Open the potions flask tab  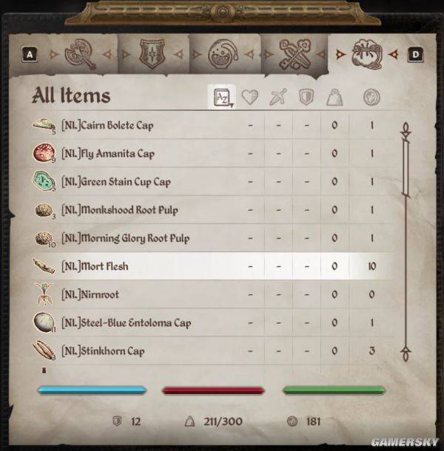click(223, 55)
